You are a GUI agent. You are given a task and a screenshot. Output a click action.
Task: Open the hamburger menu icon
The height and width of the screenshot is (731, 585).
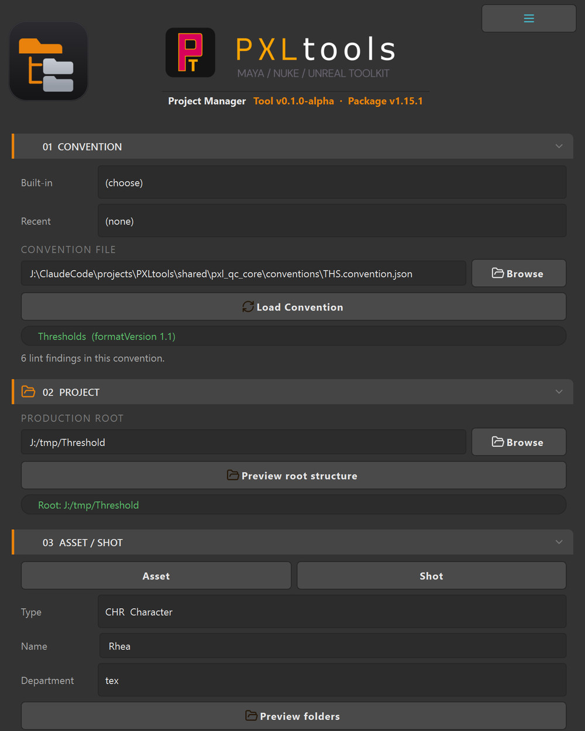(x=529, y=19)
